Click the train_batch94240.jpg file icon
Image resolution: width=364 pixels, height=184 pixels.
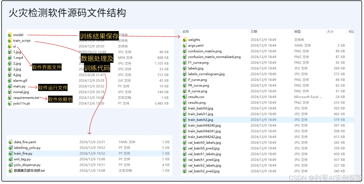184,125
